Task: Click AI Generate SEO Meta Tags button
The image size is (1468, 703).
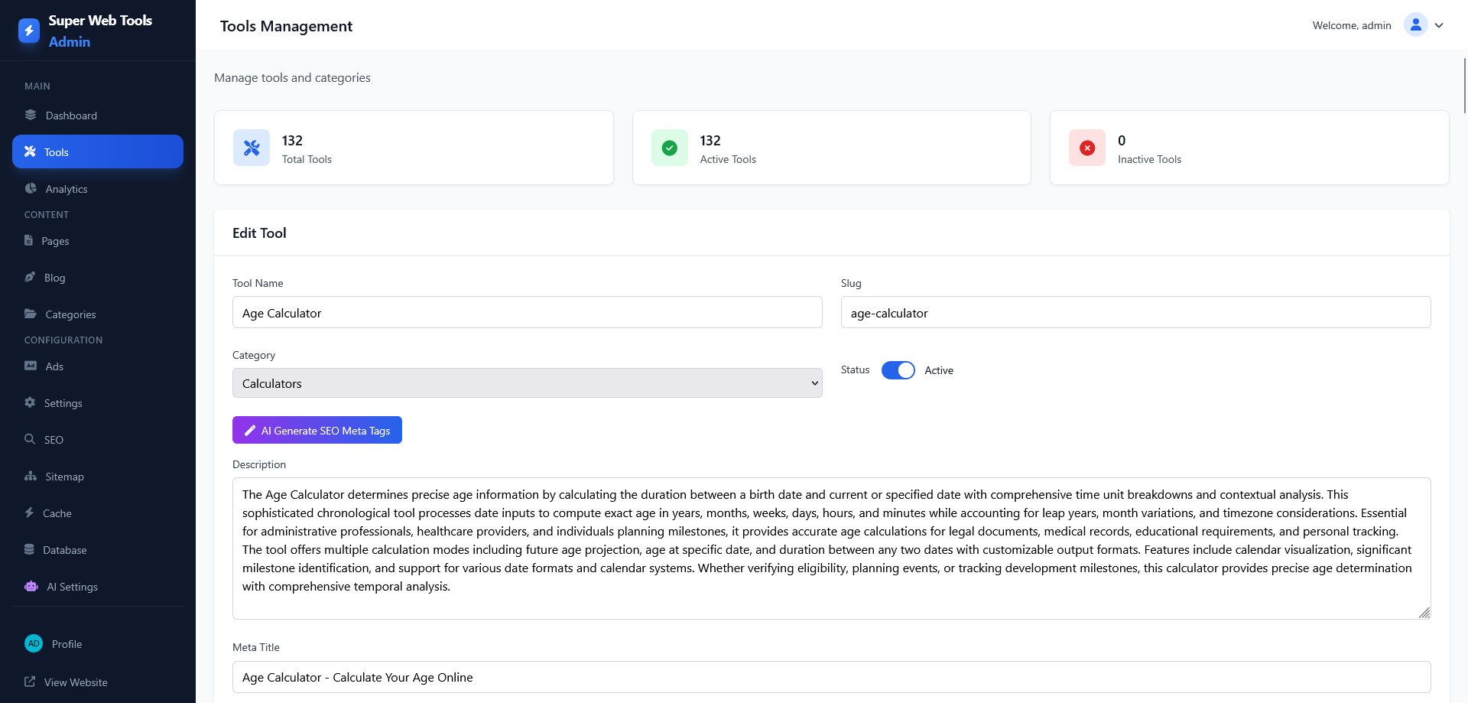Action: pos(317,431)
